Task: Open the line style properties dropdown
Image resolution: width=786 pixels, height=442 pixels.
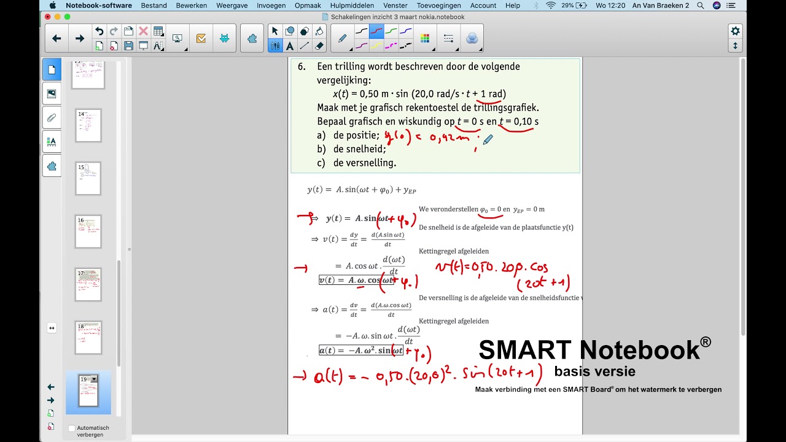Action: [449, 39]
